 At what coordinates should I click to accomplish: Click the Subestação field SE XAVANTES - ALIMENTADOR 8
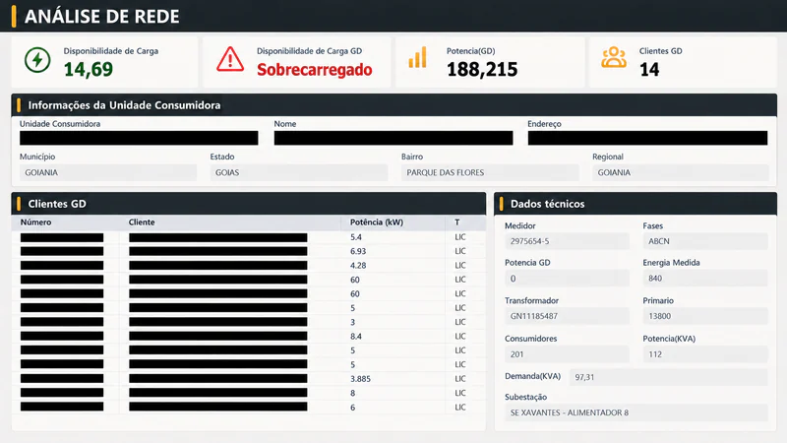[636, 412]
